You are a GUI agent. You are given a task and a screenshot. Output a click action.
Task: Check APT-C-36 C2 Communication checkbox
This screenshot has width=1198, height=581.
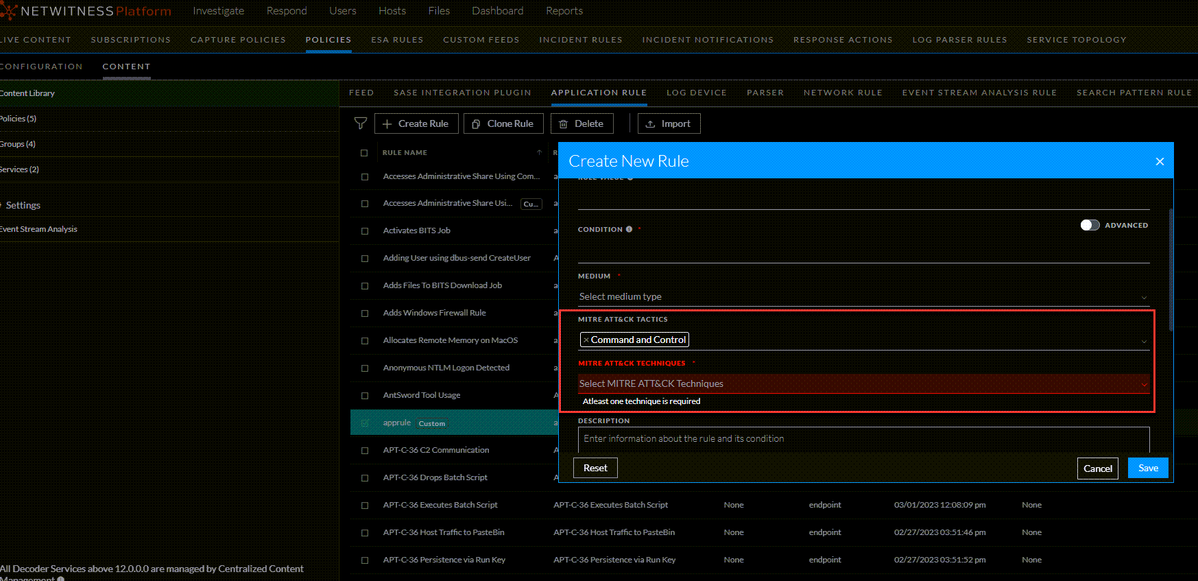pos(365,451)
